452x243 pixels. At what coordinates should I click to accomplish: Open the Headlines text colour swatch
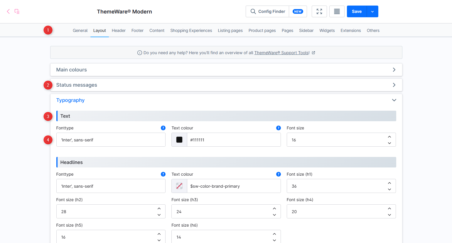pyautogui.click(x=179, y=186)
